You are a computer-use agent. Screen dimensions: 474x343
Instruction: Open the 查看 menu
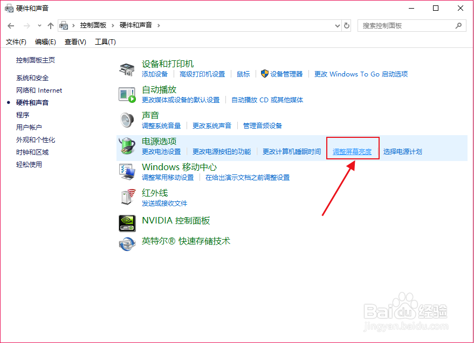74,41
